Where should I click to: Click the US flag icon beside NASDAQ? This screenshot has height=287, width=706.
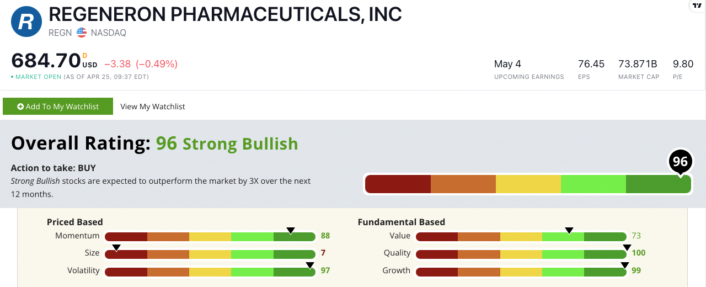[82, 33]
